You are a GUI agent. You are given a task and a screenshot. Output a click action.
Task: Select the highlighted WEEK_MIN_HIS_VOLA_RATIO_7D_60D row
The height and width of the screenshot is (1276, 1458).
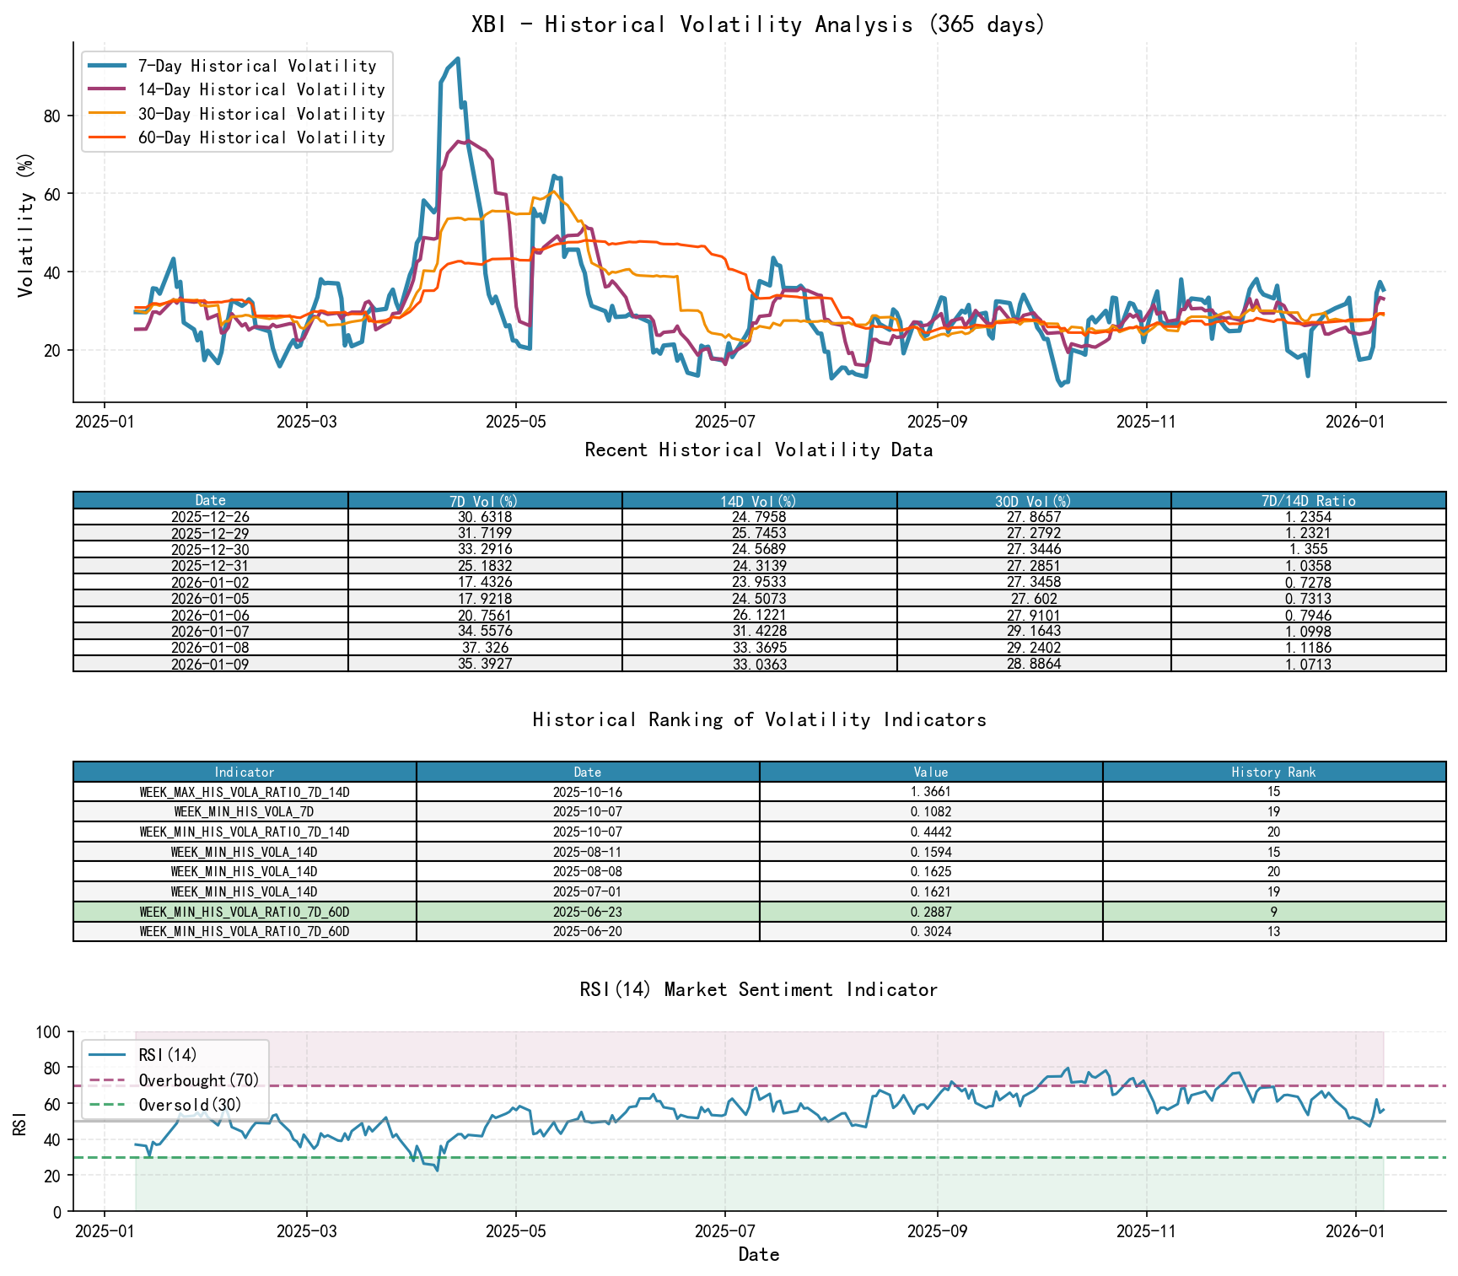point(506,912)
